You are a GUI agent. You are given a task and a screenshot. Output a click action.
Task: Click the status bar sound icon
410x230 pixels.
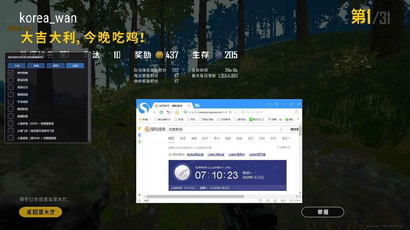point(267,200)
